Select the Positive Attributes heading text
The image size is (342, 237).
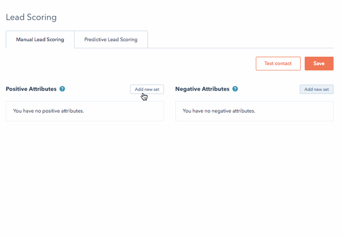[31, 89]
